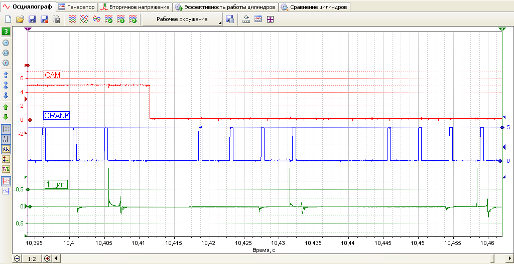
Task: Click the green channel 3 indicator
Action: click(x=6, y=32)
